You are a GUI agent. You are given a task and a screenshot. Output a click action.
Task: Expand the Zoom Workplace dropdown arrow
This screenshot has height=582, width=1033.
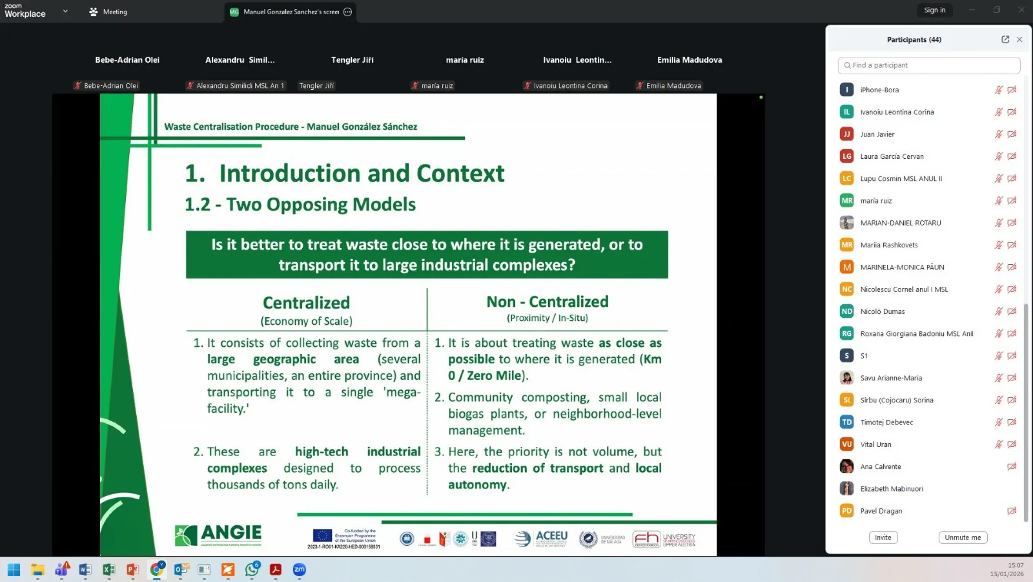pos(65,11)
